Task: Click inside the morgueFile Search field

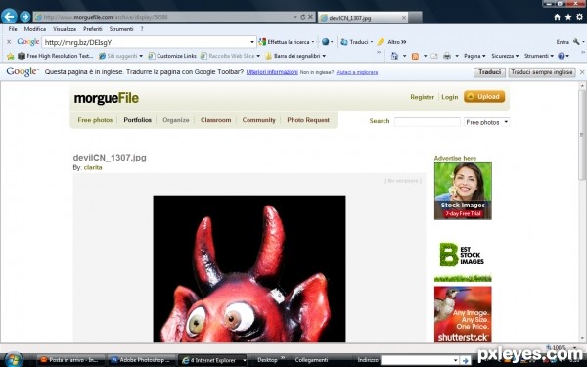Action: 428,122
